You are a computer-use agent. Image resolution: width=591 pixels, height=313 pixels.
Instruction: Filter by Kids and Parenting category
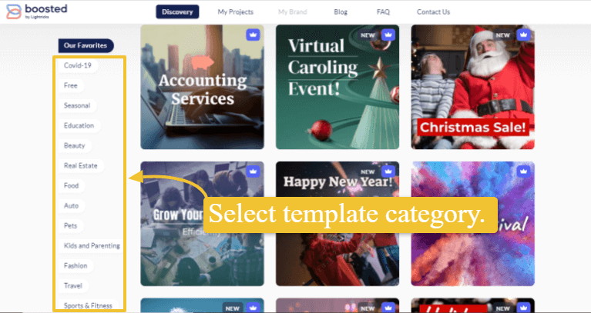(92, 245)
